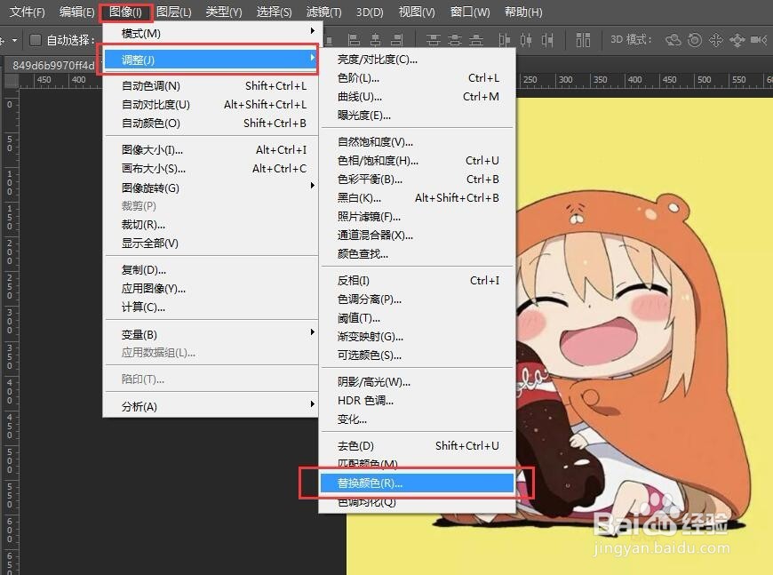This screenshot has width=773, height=575.
Task: Expand the 模式(M) submenu
Action: [211, 33]
